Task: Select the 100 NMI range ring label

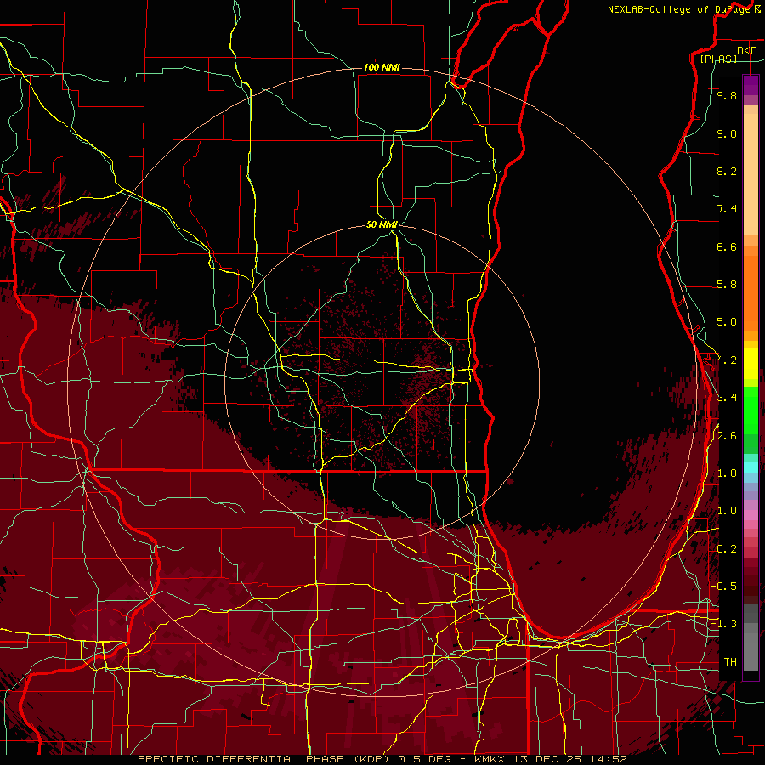Action: coord(382,67)
